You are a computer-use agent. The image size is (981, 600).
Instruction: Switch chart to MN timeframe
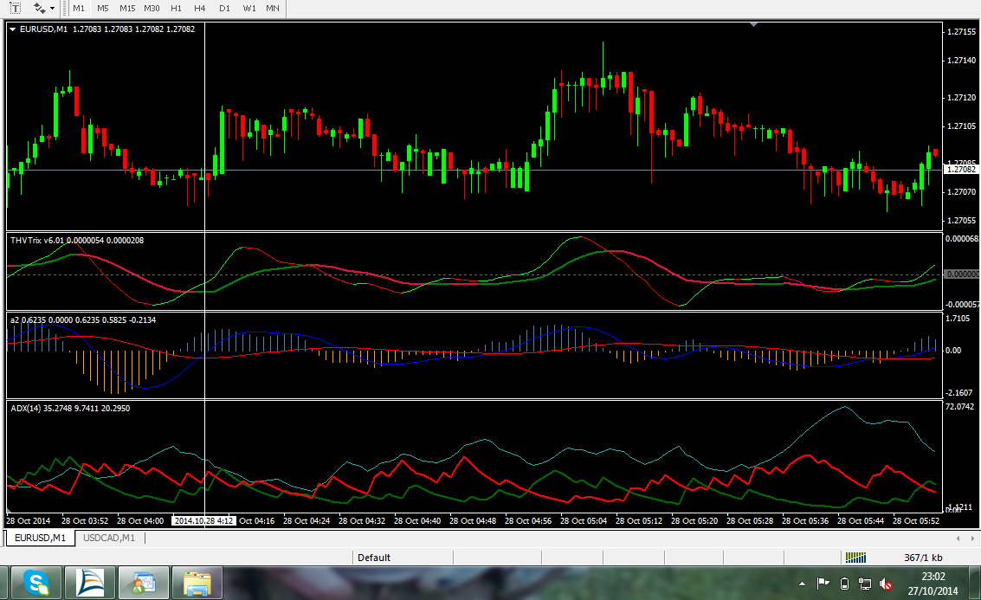click(273, 8)
